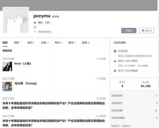View the 关注者 81,186 followers list
Image resolution: width=159 pixels, height=128 pixels.
point(146,84)
